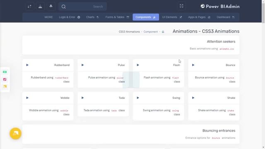Viewport: 265px width, 149px height.
Task: Play the Pulse animation
Action: pos(83,65)
